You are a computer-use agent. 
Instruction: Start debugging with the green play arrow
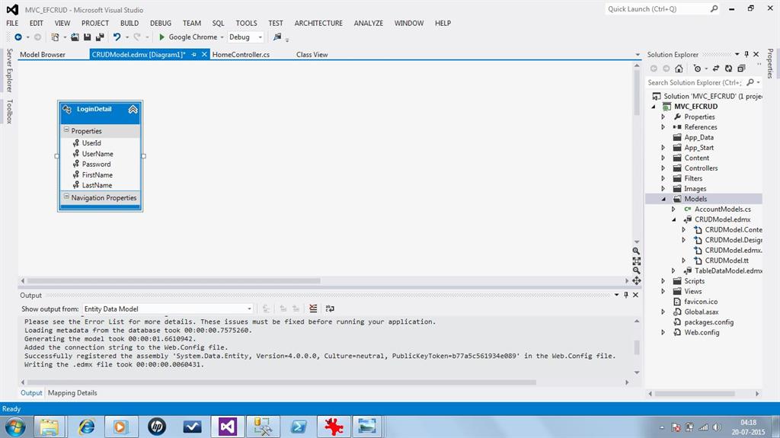(161, 37)
